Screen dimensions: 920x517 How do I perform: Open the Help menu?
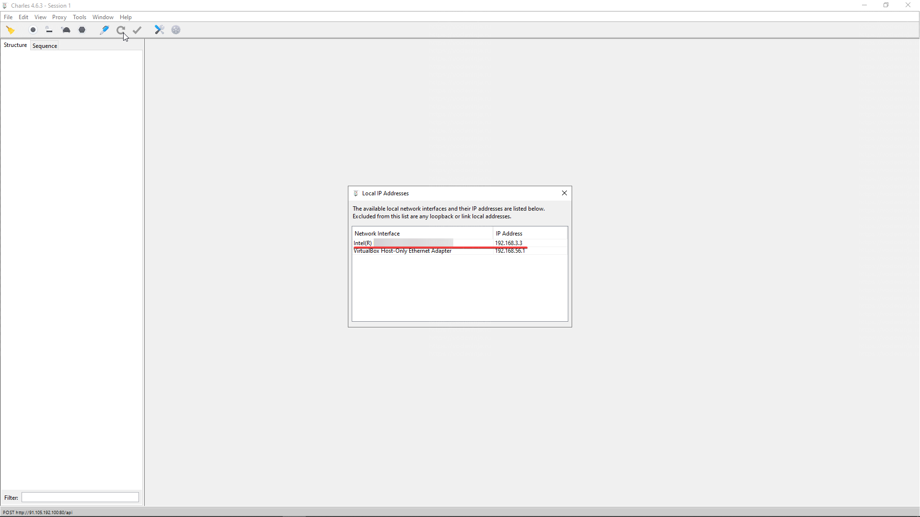(126, 17)
